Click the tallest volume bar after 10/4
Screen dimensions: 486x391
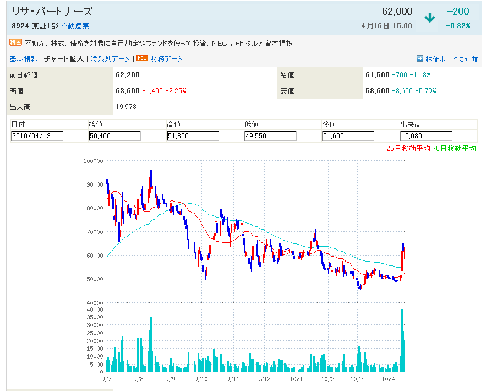click(x=402, y=341)
